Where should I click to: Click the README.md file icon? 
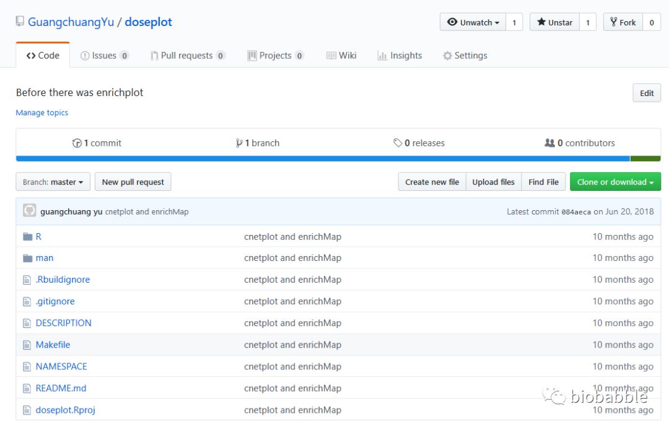[27, 389]
